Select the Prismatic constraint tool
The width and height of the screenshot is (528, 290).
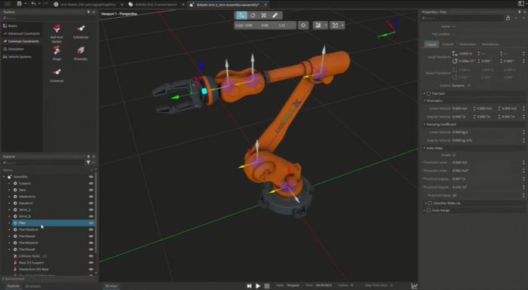point(81,53)
